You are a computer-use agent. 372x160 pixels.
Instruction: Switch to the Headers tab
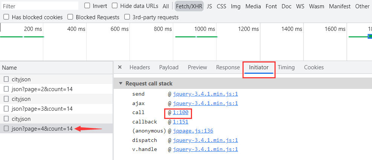(x=140, y=67)
